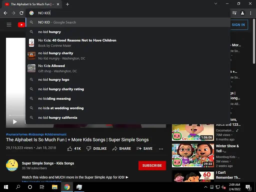This screenshot has width=256, height=192.
Task: Click the taskbar search magnifier
Action: [18, 187]
